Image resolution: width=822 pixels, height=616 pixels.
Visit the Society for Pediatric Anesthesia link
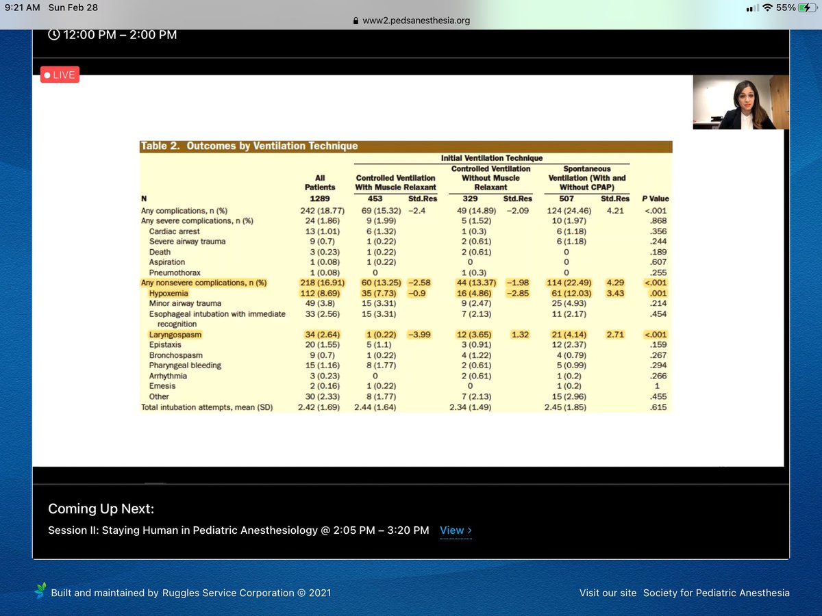(x=716, y=593)
